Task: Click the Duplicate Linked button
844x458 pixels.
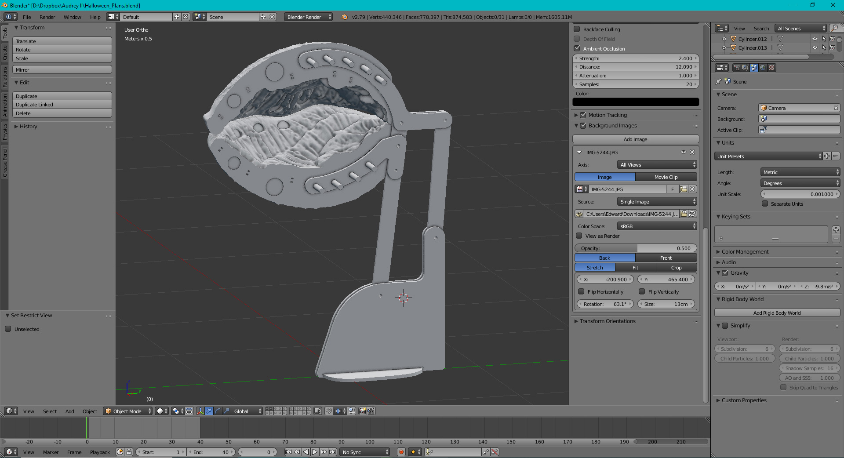Action: [62, 105]
